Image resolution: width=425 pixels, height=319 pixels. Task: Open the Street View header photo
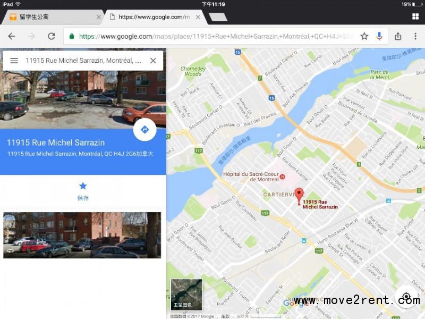(x=83, y=100)
